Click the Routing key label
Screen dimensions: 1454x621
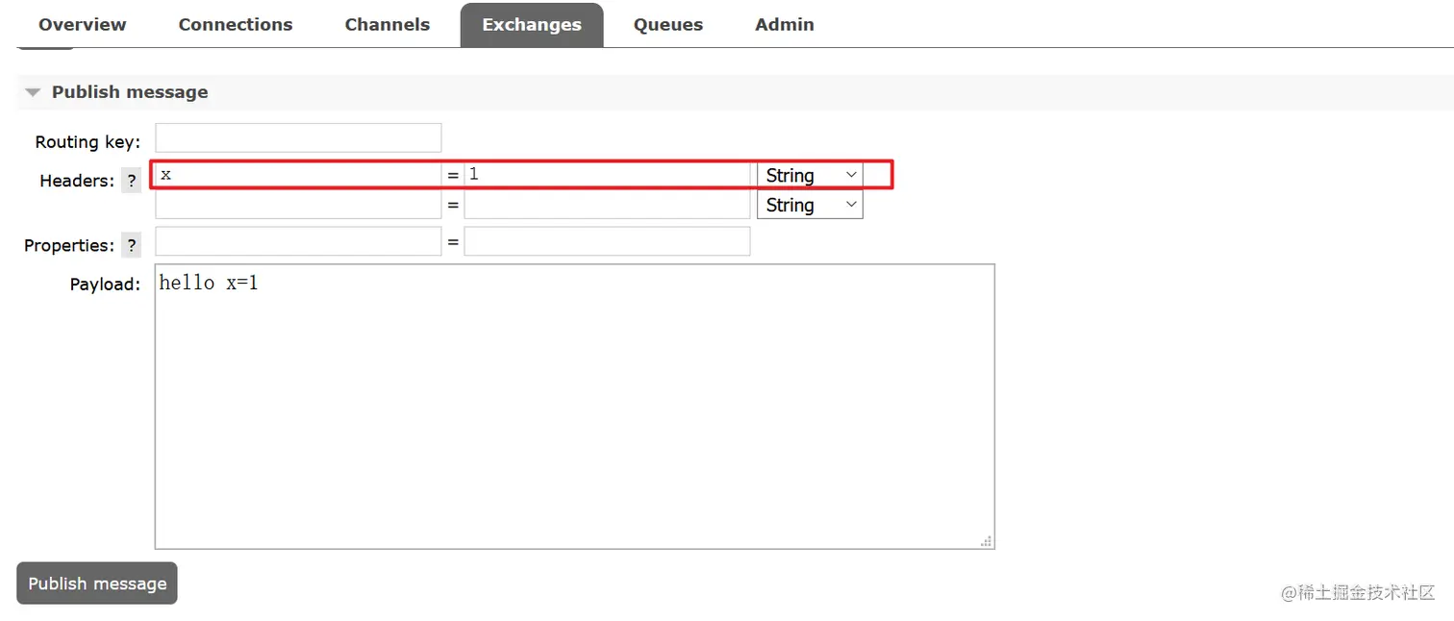[x=88, y=142]
